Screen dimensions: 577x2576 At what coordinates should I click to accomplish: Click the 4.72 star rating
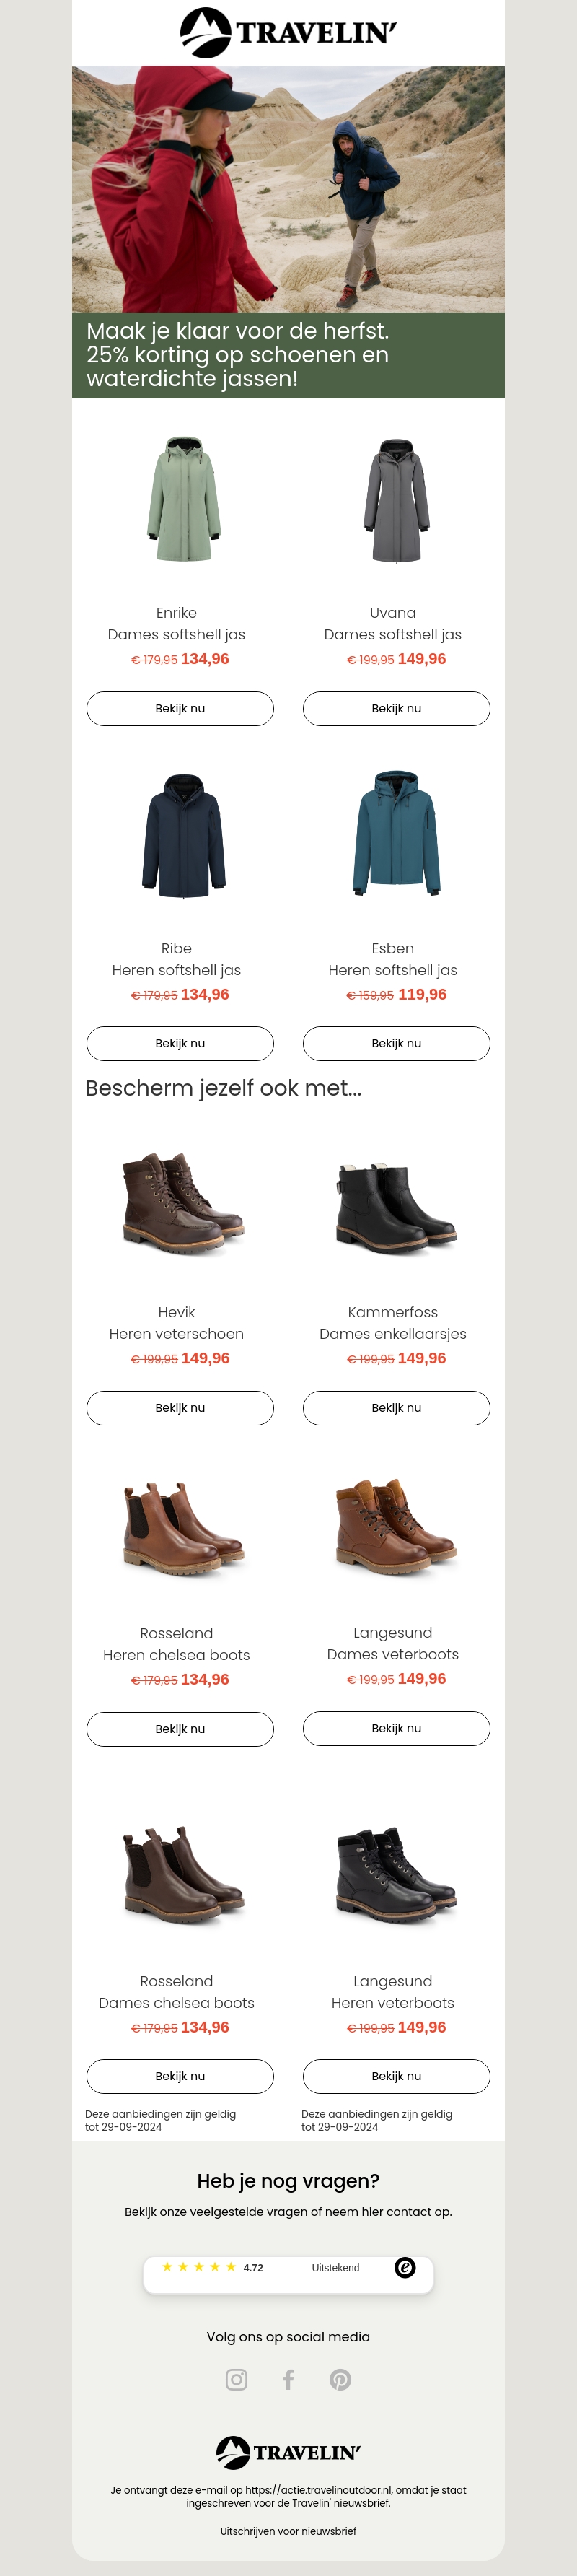point(212,2268)
